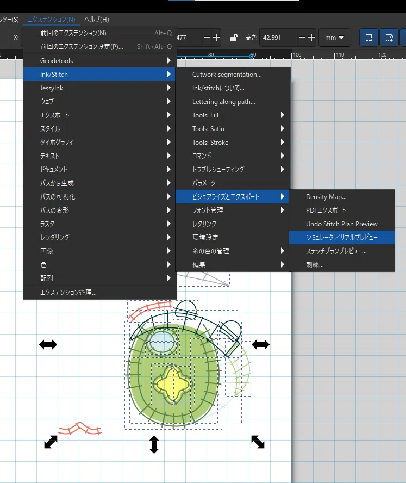
Task: Choose ステッチプランプレビュー... entry
Action: pyautogui.click(x=342, y=251)
